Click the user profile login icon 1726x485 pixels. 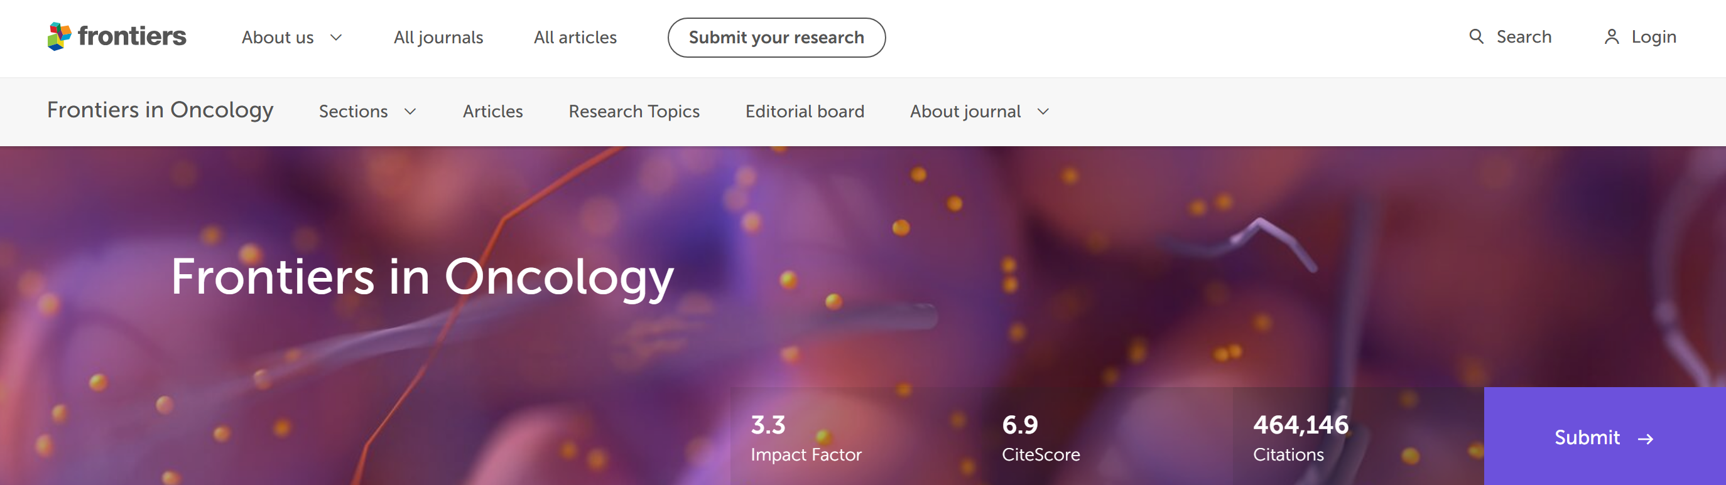[x=1612, y=37]
